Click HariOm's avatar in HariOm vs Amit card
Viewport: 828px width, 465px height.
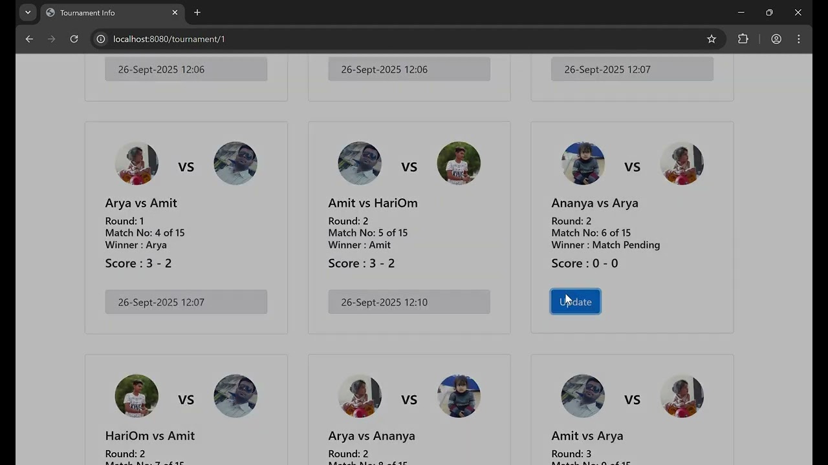[x=136, y=396]
